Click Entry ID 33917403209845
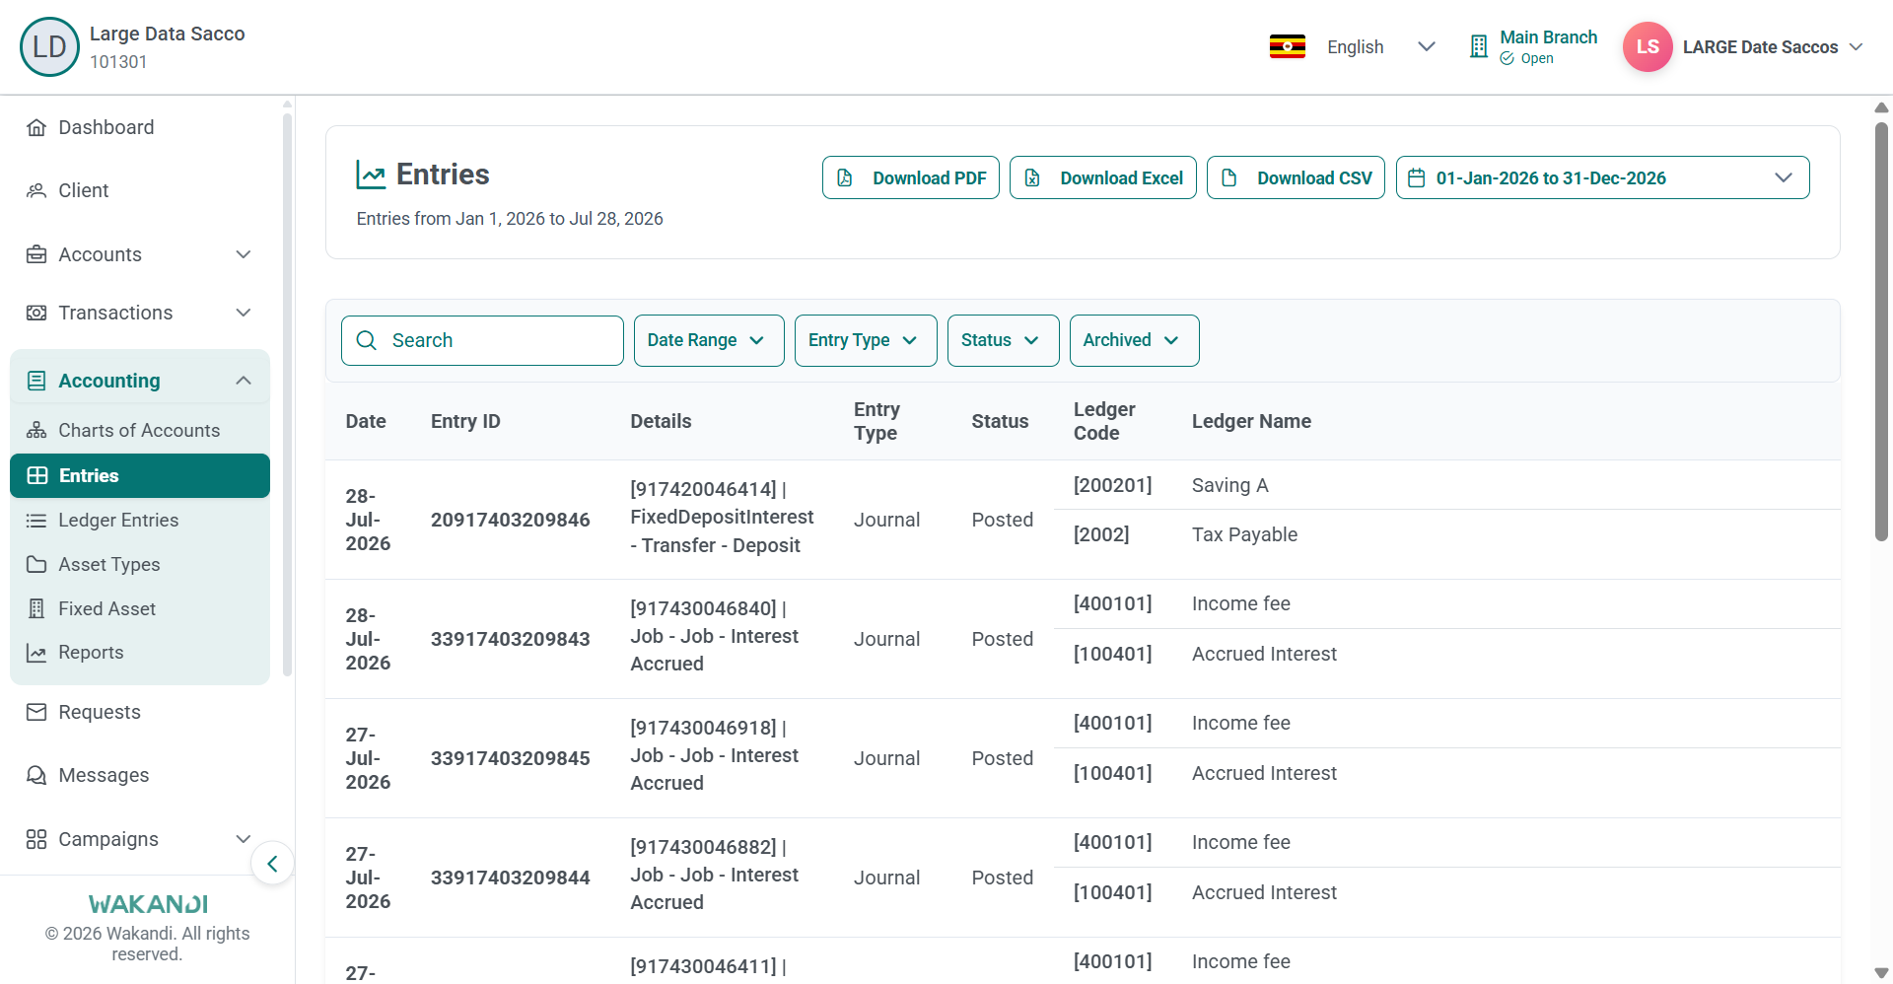Image resolution: width=1893 pixels, height=984 pixels. [x=511, y=758]
